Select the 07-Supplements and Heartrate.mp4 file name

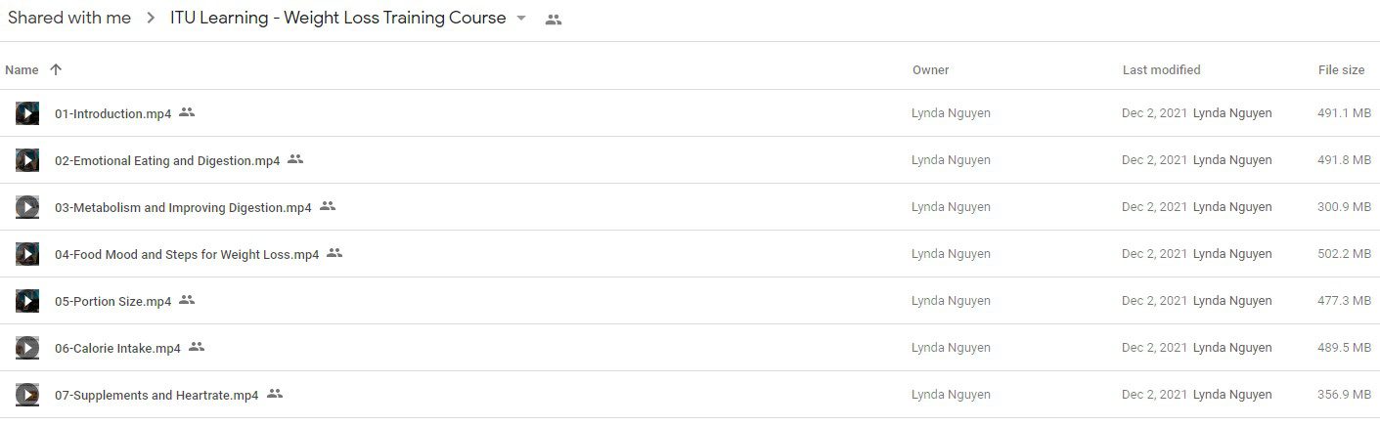click(x=156, y=395)
